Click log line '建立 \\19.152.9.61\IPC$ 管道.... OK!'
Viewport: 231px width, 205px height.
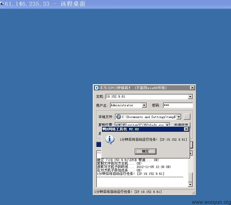(x=128, y=160)
